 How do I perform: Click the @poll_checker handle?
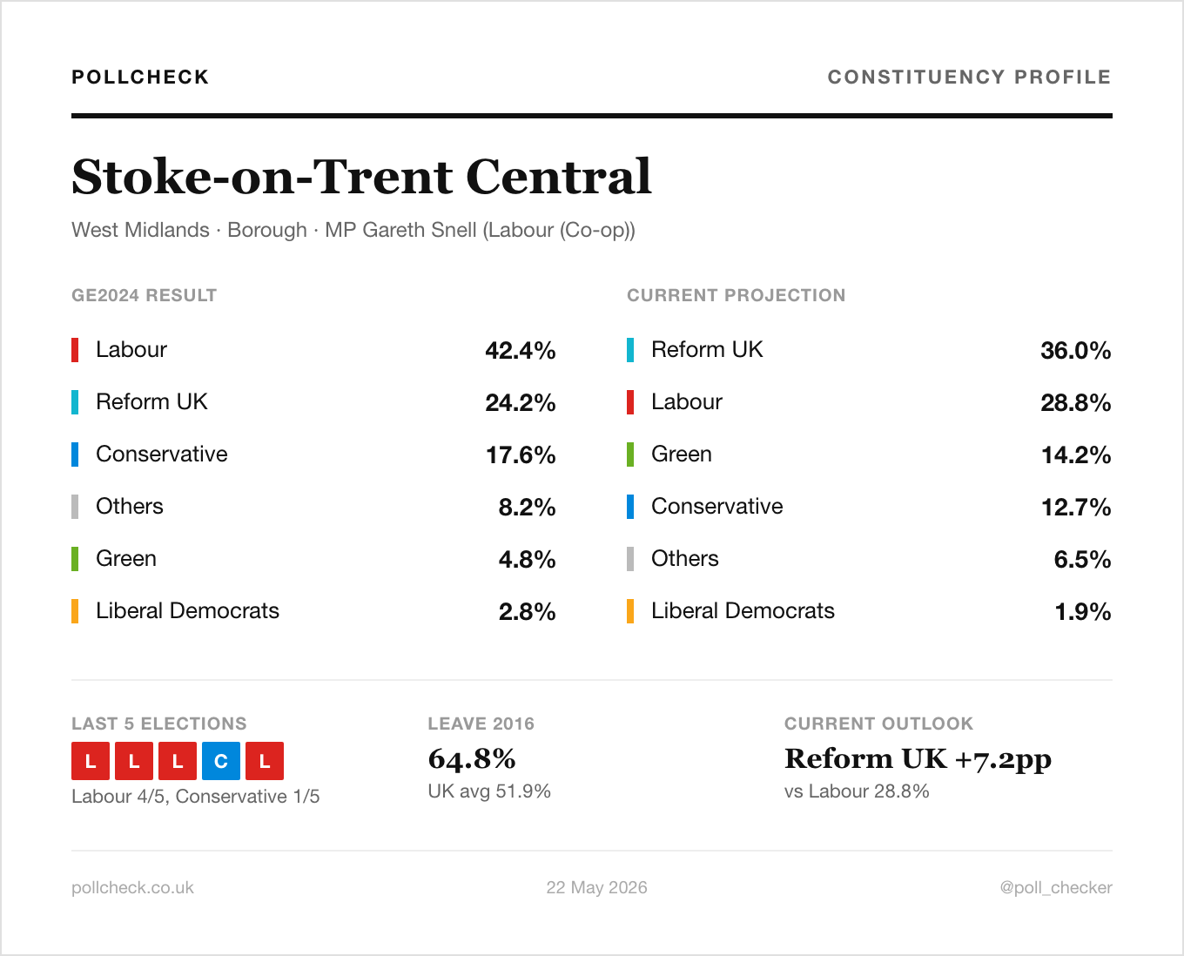point(1056,887)
